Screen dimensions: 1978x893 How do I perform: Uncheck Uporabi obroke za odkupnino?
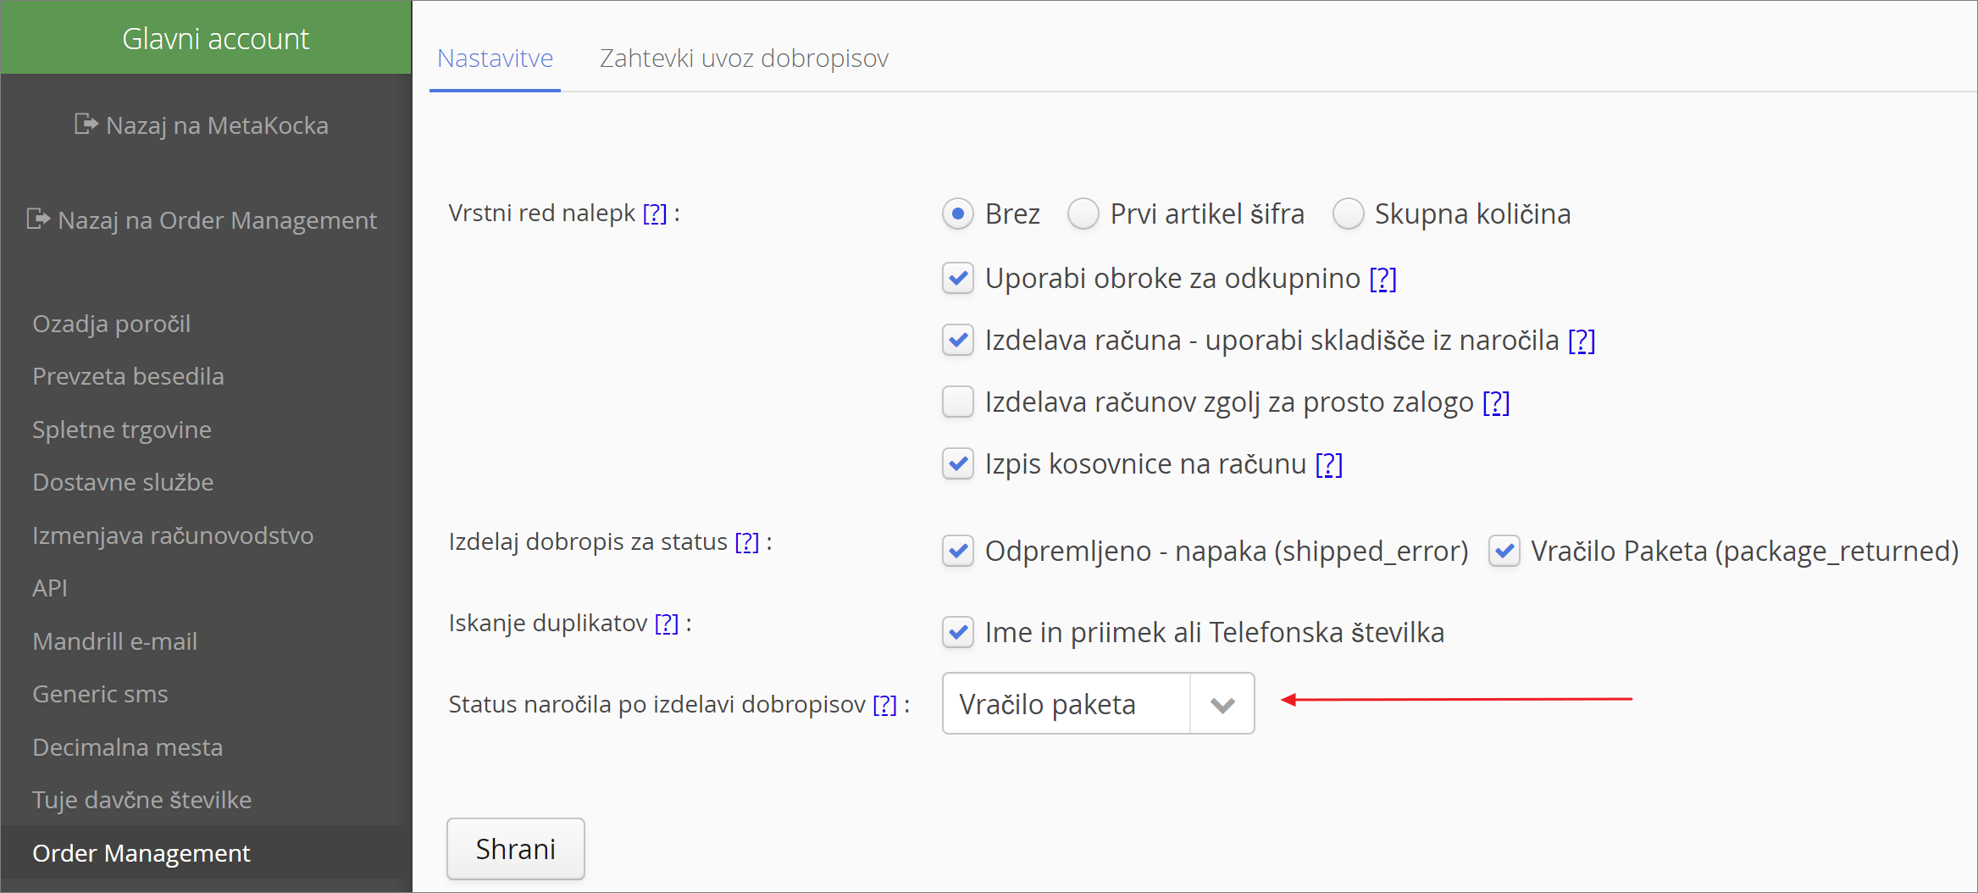[958, 278]
